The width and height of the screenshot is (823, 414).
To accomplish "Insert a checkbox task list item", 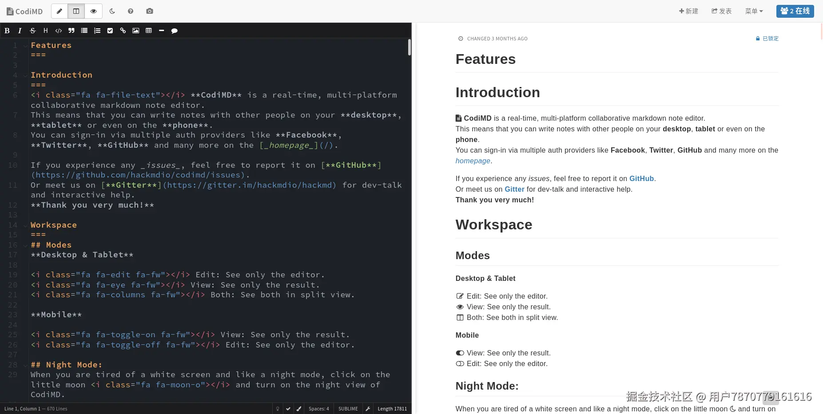I will pos(110,31).
